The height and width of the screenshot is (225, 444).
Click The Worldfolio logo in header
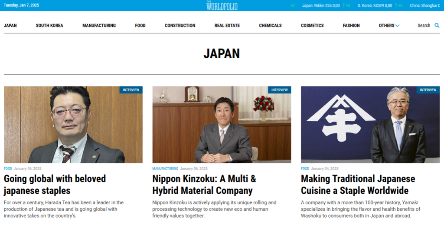222,6
